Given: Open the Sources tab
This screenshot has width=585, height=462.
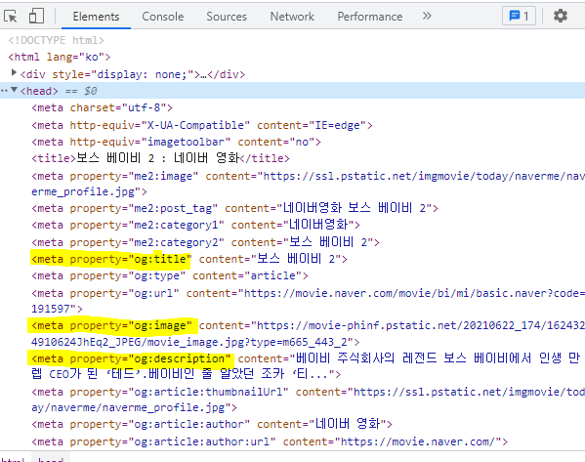Looking at the screenshot, I should coord(227,17).
